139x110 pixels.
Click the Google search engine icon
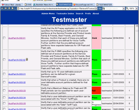(104, 9)
